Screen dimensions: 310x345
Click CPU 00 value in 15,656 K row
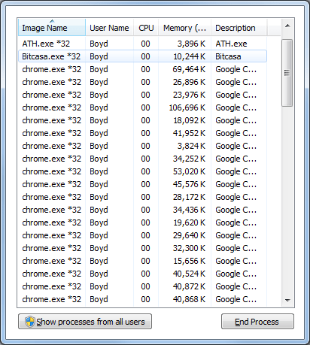145,261
